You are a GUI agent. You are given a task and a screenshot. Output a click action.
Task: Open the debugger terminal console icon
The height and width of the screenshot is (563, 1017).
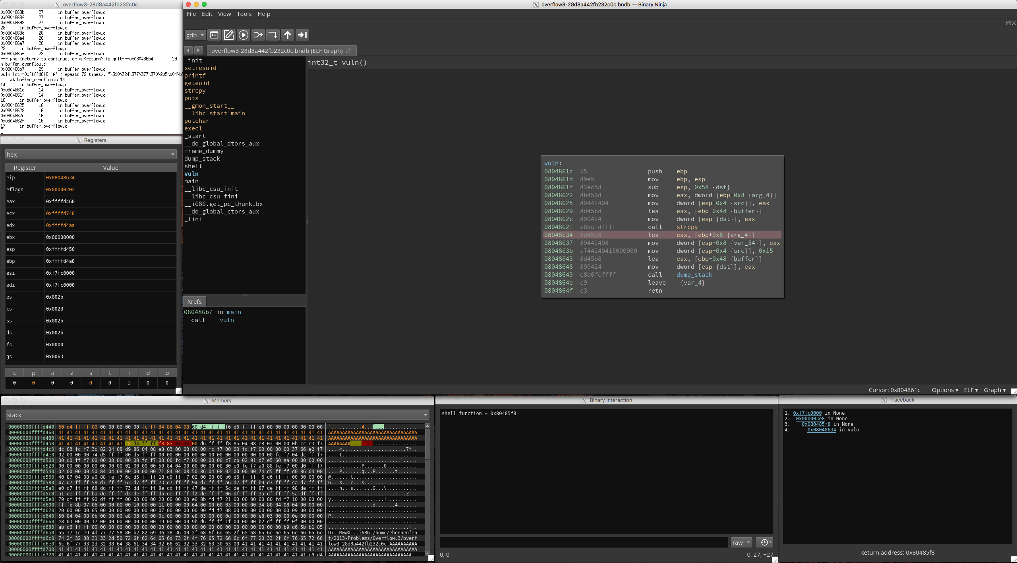click(x=214, y=35)
